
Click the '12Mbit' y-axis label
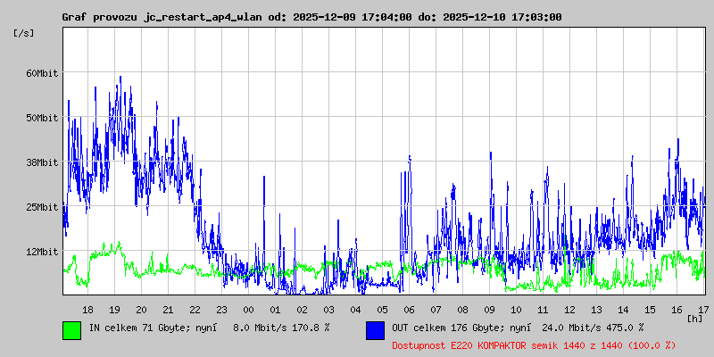pos(41,252)
